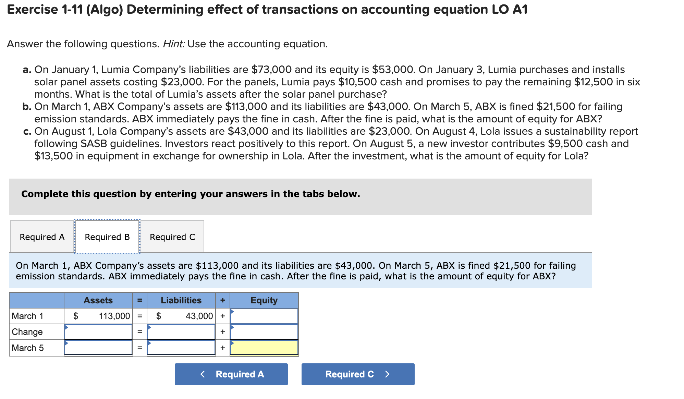Click the blue marker on March 5 Assets cell
This screenshot has width=684, height=399.
coord(66,343)
